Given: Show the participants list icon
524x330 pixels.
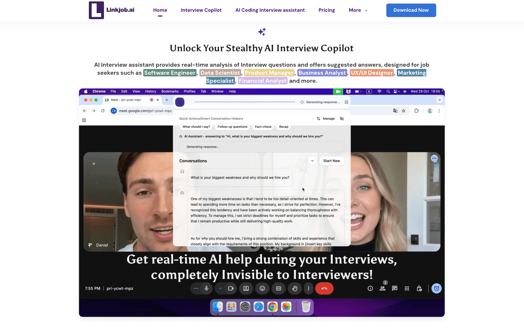Looking at the screenshot, I should pos(382,288).
